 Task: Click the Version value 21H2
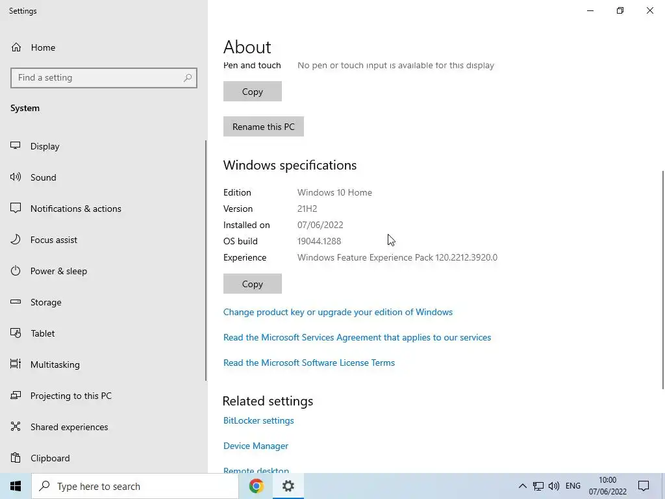pyautogui.click(x=307, y=209)
